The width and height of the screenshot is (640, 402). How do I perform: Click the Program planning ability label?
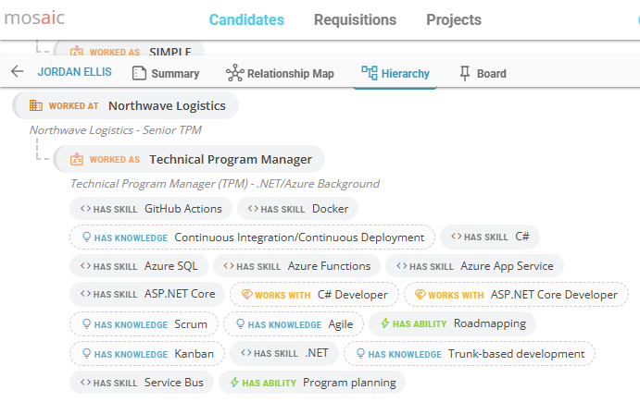pyautogui.click(x=349, y=383)
